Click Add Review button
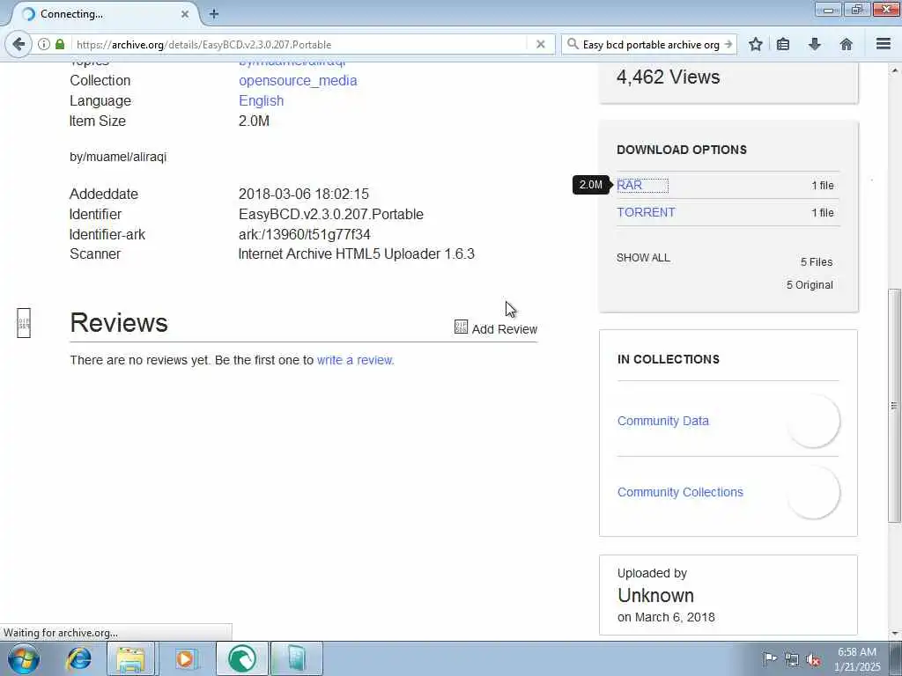 496,328
